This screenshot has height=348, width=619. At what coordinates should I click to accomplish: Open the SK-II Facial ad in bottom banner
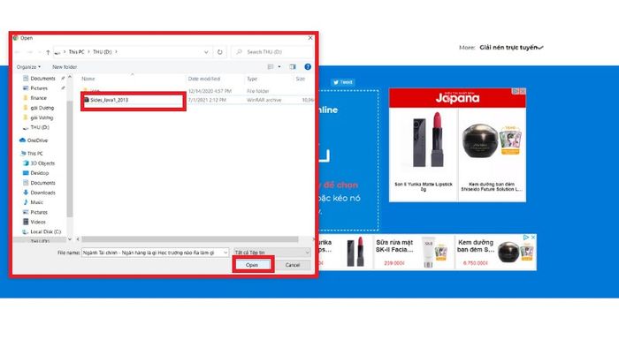(x=413, y=252)
